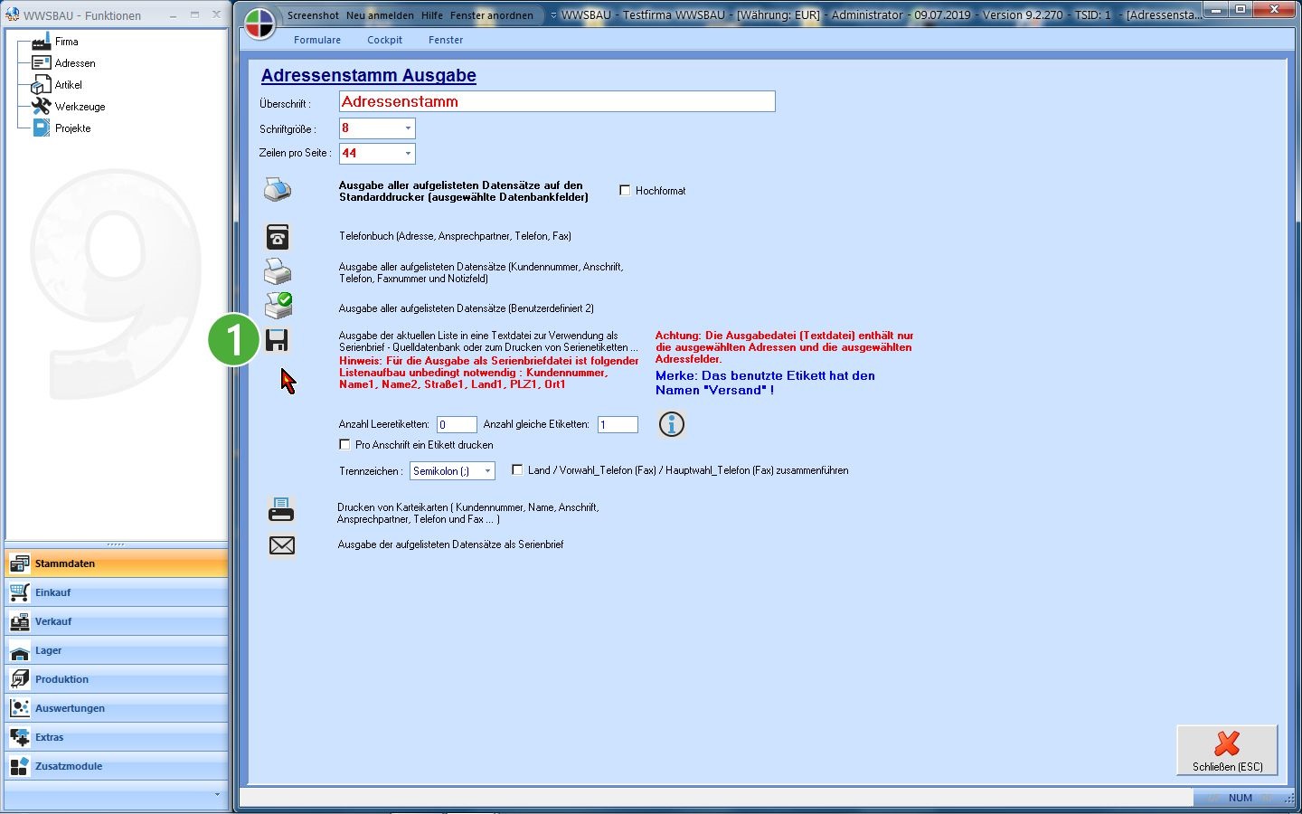Click the Anzahl Leeretiketten input field
The width and height of the screenshot is (1302, 814).
[457, 424]
